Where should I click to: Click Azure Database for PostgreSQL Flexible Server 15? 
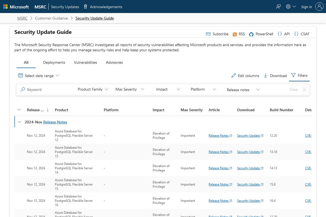[x=74, y=184]
